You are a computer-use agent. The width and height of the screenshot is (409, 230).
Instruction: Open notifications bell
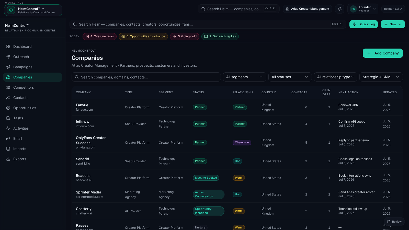[340, 9]
